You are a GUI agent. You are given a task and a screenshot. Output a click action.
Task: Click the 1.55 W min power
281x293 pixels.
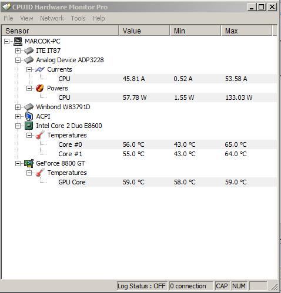click(x=184, y=97)
